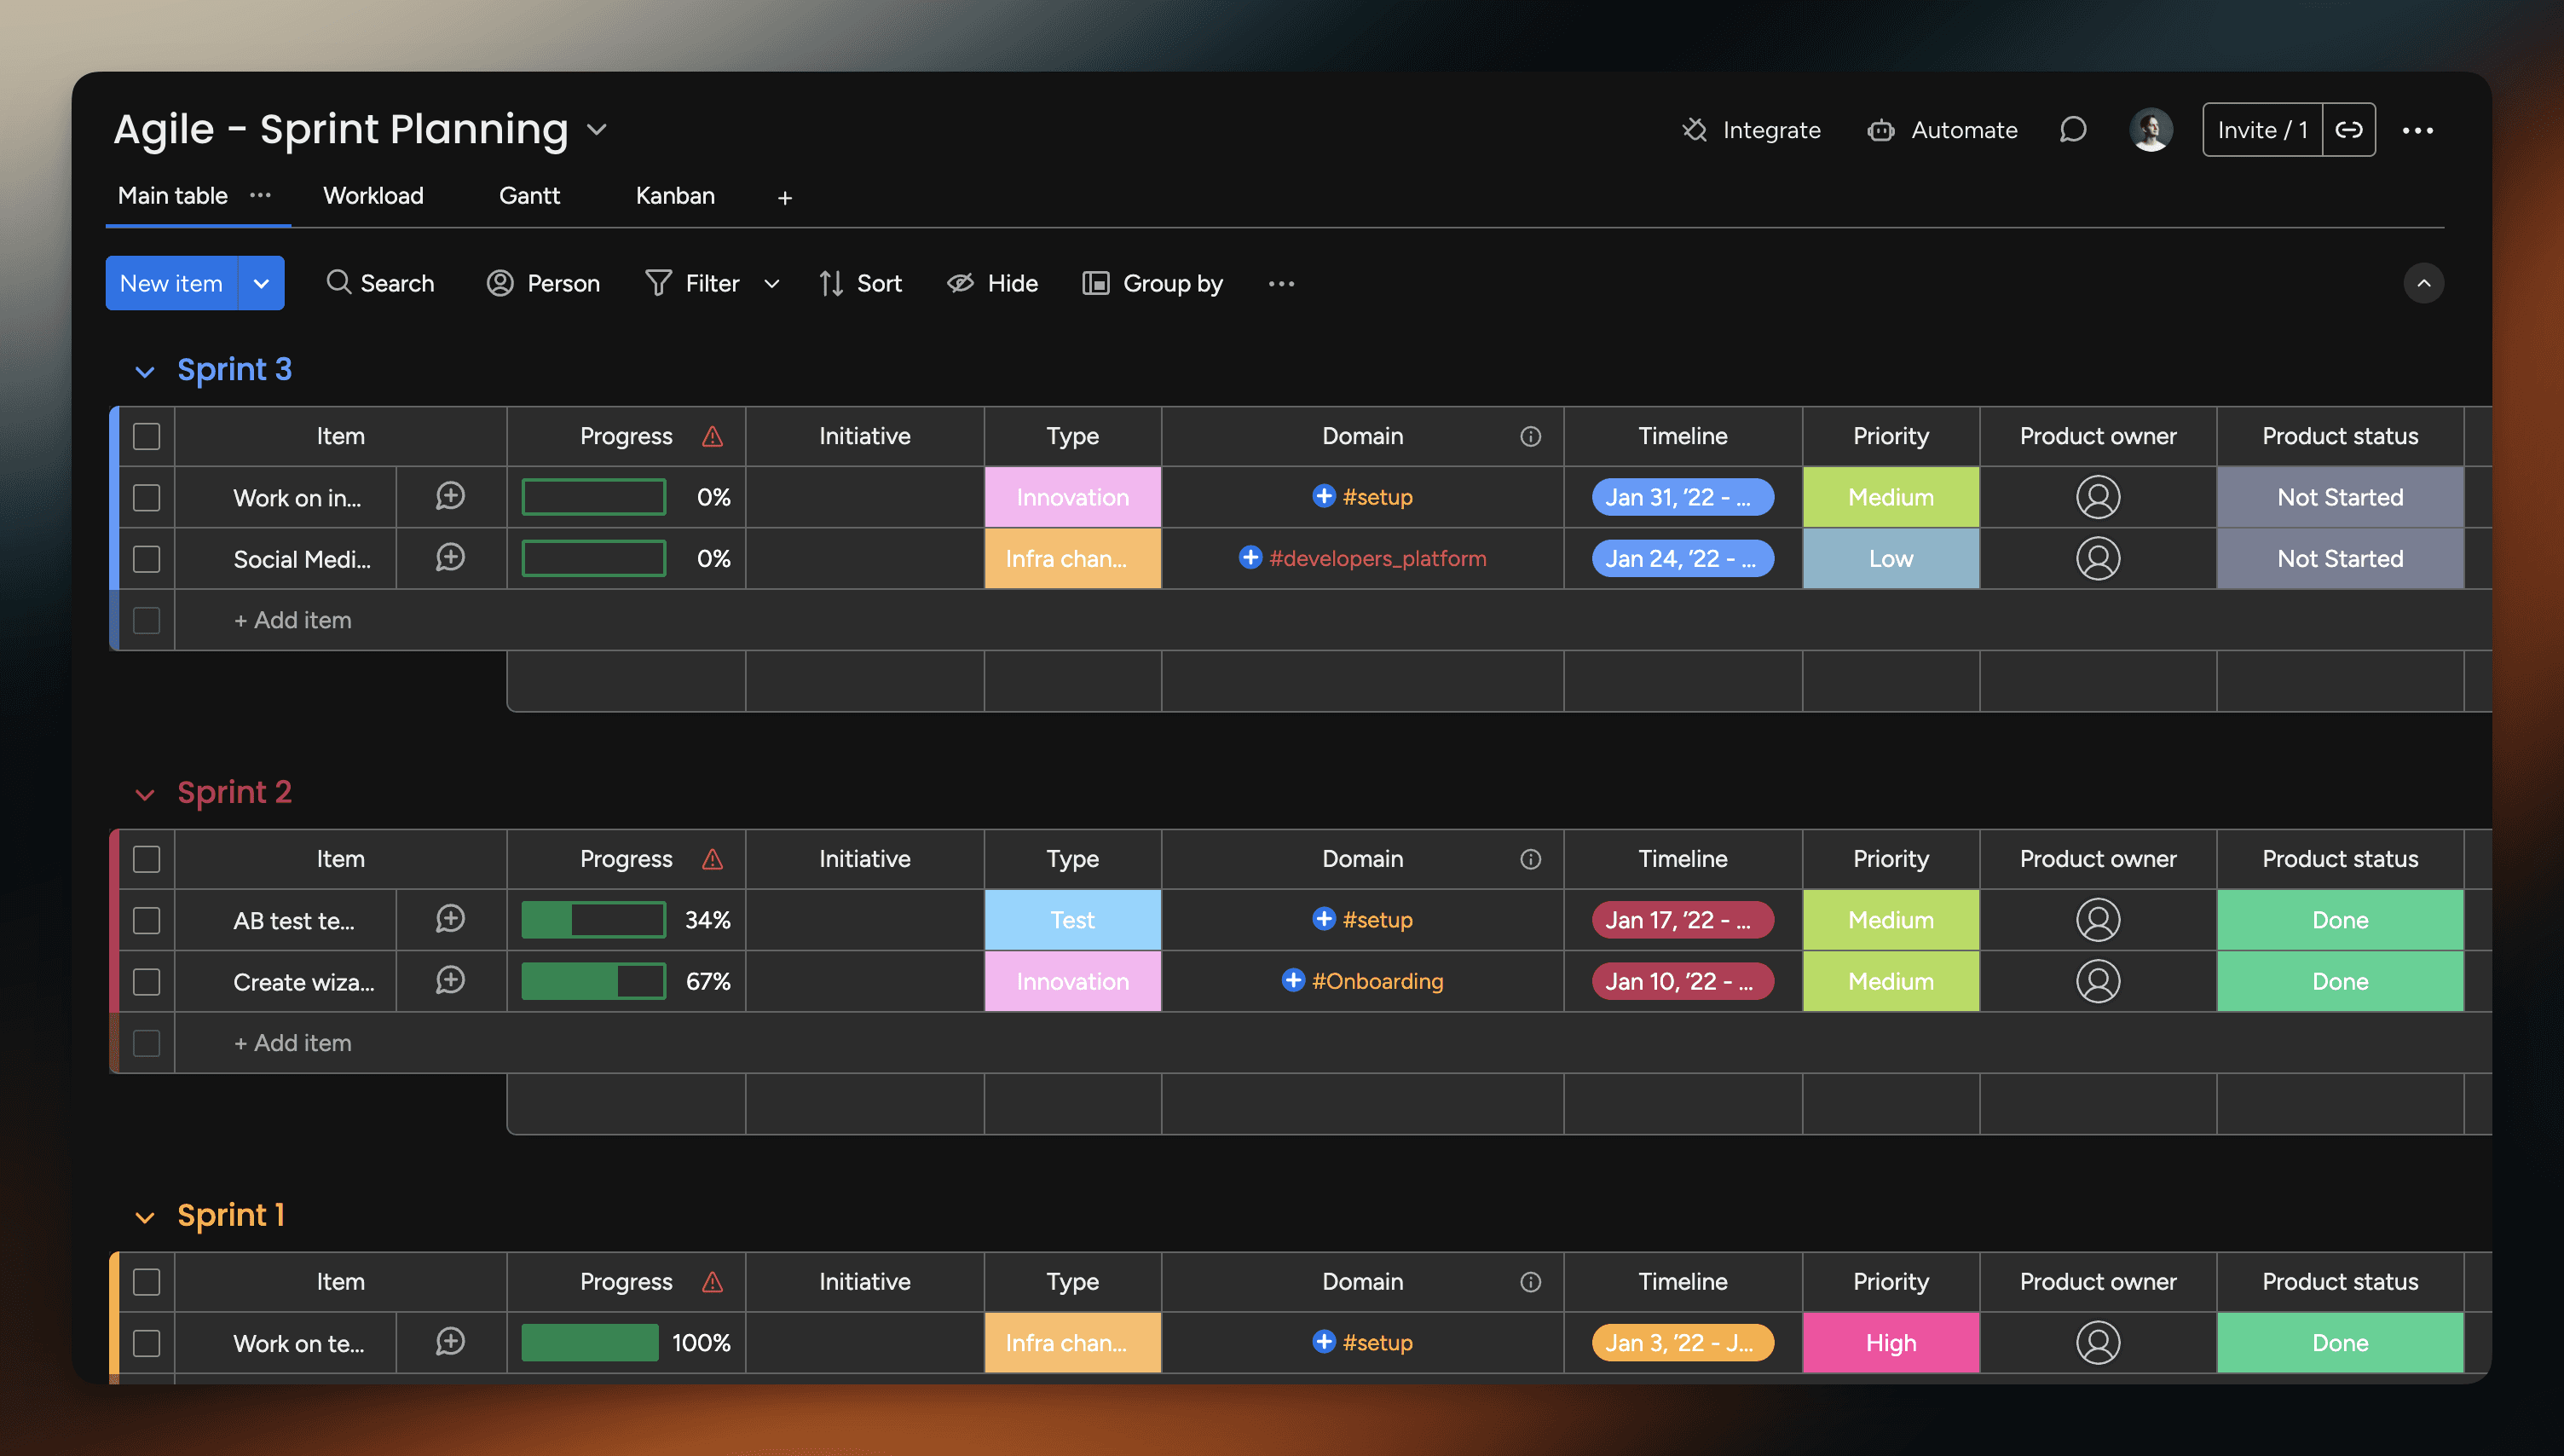The width and height of the screenshot is (2564, 1456).
Task: Tick the Create wiza... row checkbox
Action: pyautogui.click(x=147, y=982)
